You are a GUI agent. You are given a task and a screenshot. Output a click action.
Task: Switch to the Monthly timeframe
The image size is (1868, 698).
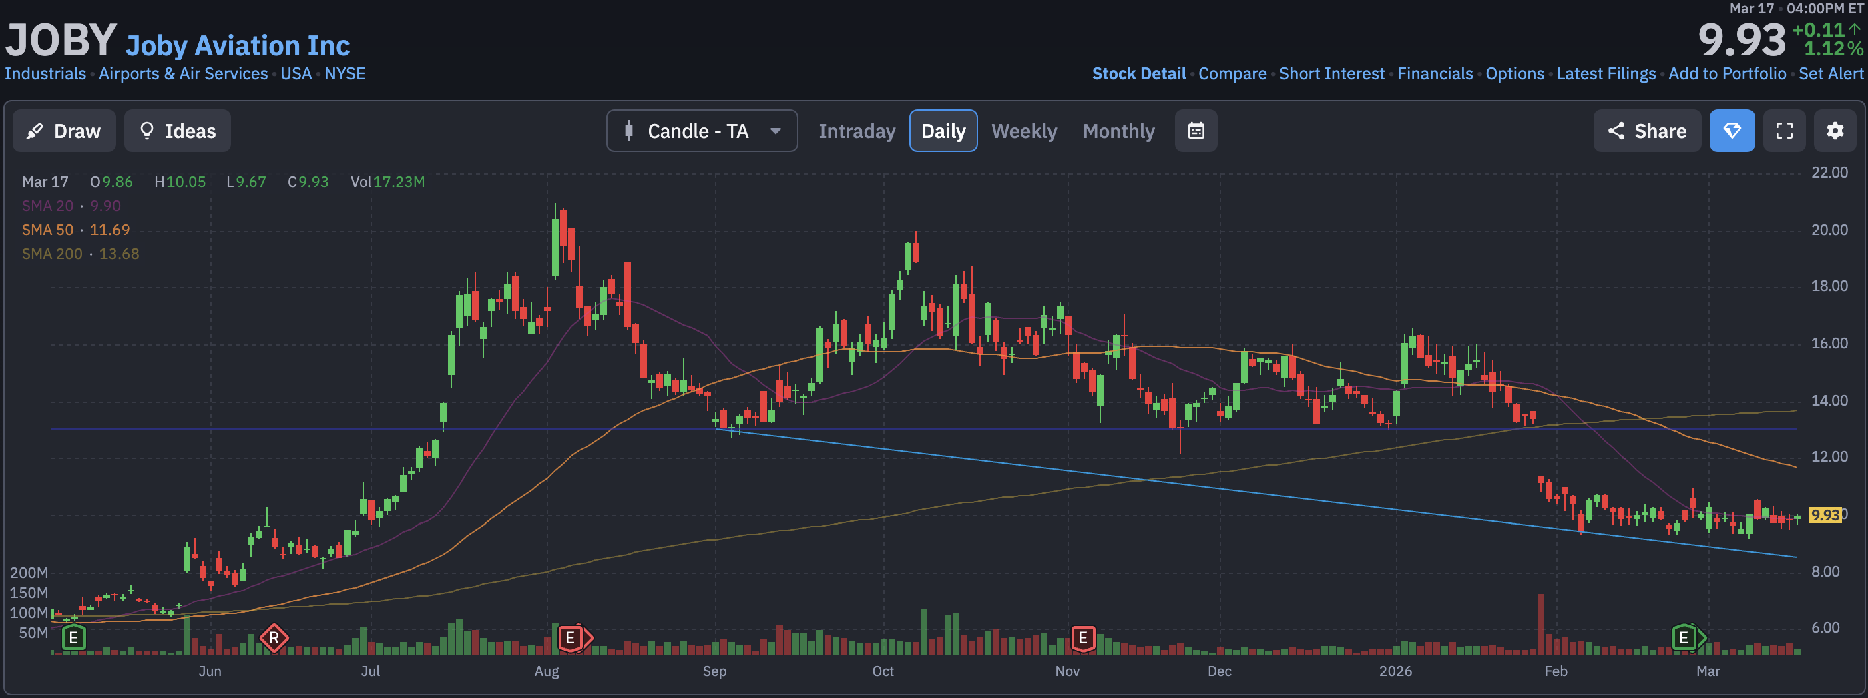coord(1118,131)
